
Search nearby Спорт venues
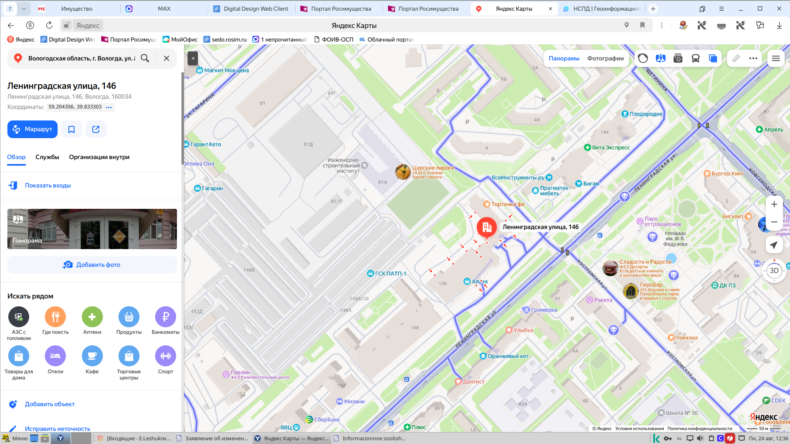pos(165,360)
